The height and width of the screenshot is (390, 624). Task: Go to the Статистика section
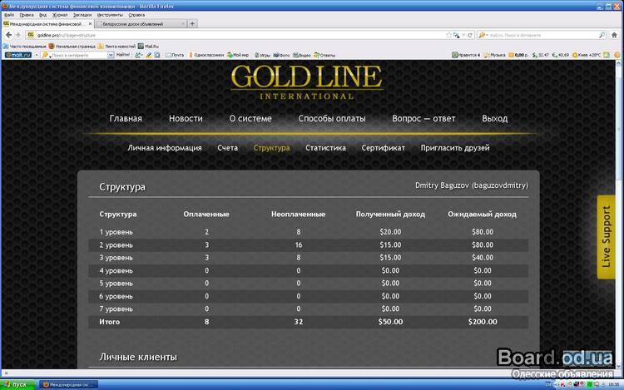325,148
